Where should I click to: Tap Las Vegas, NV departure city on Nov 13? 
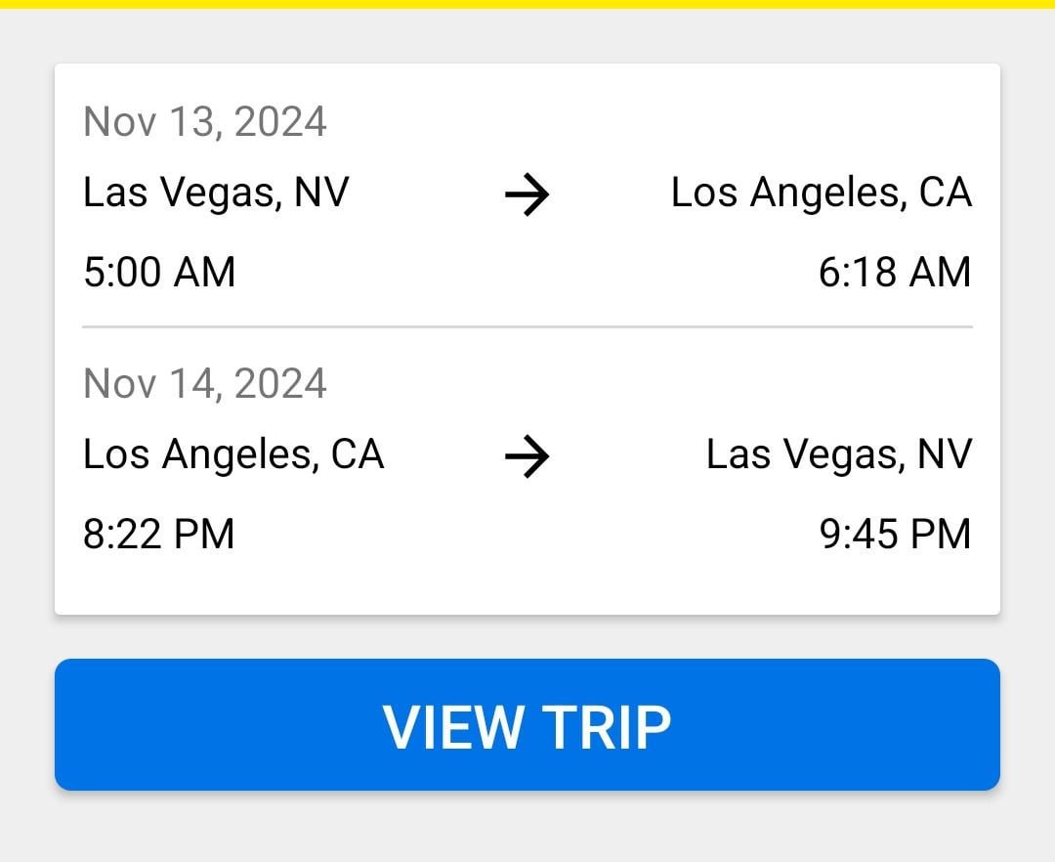pos(216,193)
